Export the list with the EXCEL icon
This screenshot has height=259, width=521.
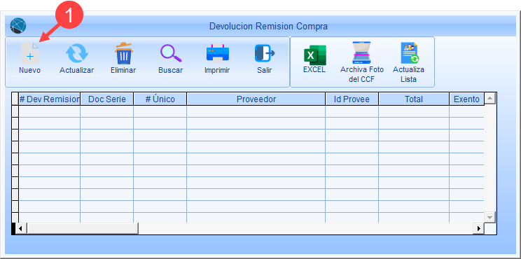pyautogui.click(x=314, y=55)
